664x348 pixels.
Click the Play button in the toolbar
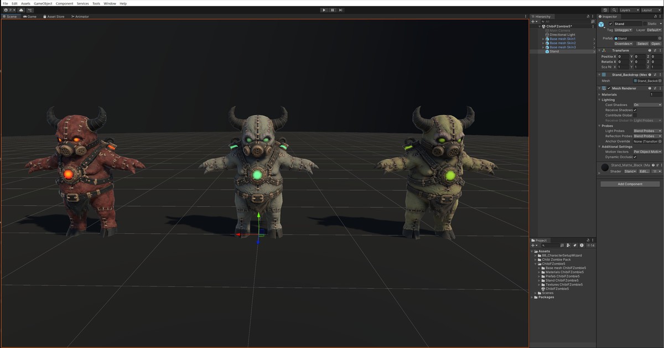pyautogui.click(x=324, y=10)
